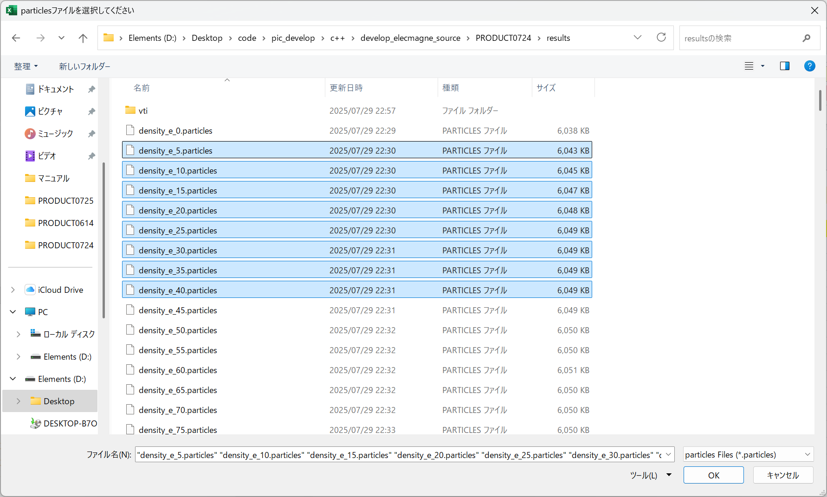This screenshot has height=497, width=827.
Task: Collapse the PC tree node
Action: (x=13, y=312)
